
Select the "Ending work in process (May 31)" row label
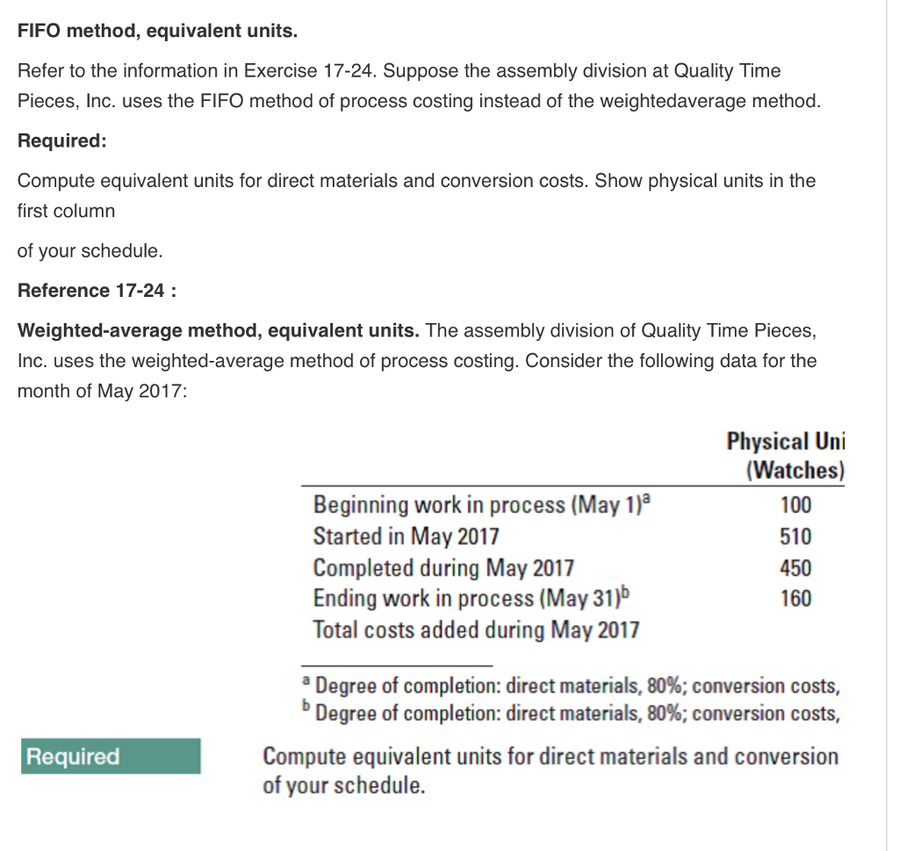(471, 598)
